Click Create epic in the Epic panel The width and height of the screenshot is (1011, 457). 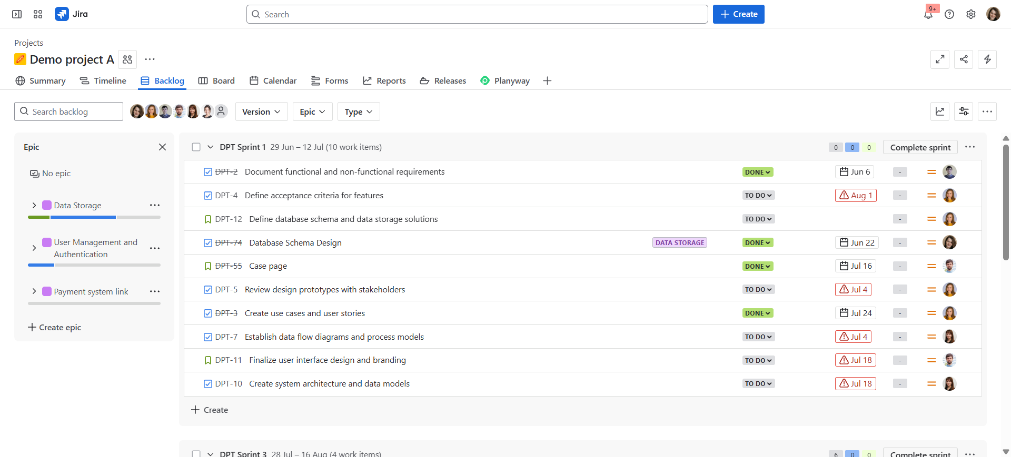point(55,327)
